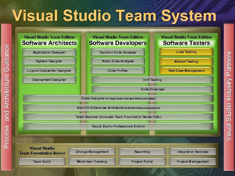Click Process and Architecture Guidance sidebar

coord(7,96)
